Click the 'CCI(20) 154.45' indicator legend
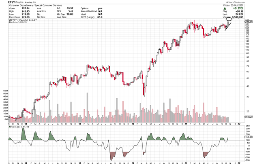253x165 pixels. coord(20,127)
